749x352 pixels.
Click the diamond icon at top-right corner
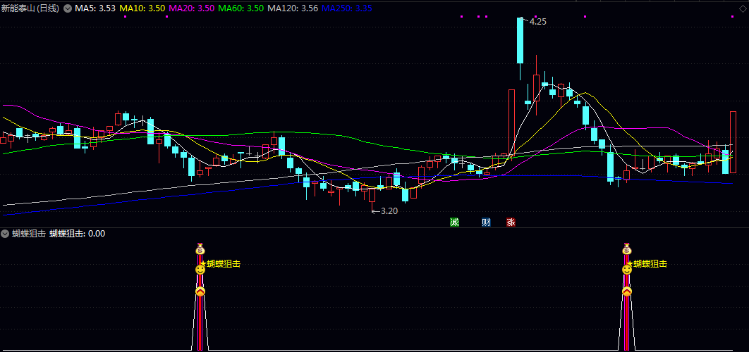[x=743, y=8]
